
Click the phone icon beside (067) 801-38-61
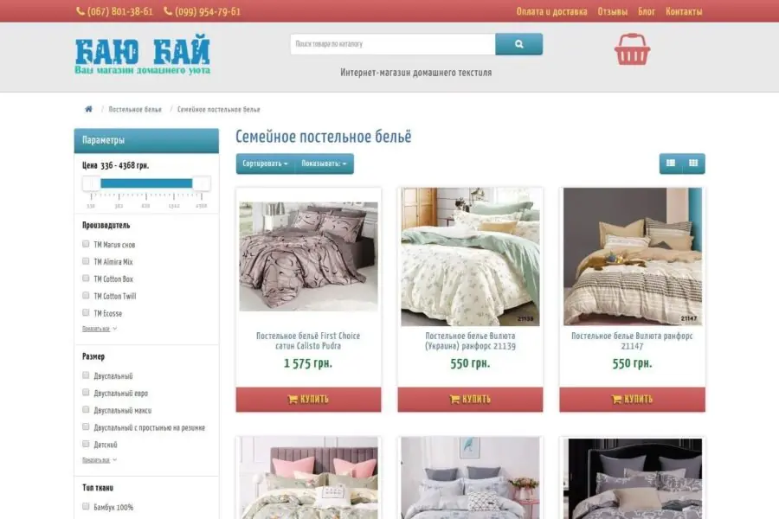point(80,11)
